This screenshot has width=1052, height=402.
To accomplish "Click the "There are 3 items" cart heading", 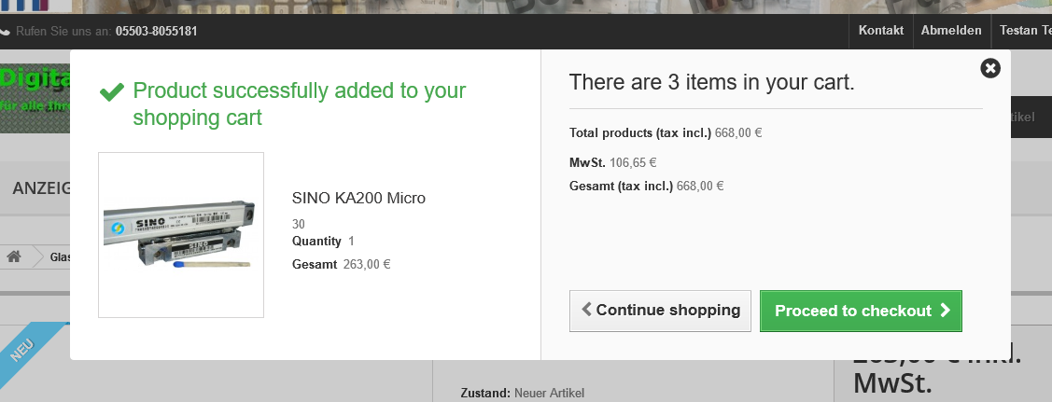I will point(711,82).
